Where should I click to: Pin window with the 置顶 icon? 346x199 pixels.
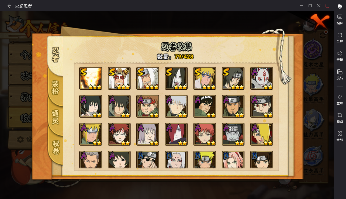tap(340, 99)
